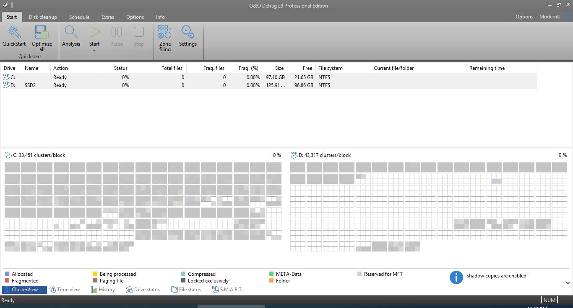Click 21.65 GB free value
Screen dimensions: 573x308
304,77
